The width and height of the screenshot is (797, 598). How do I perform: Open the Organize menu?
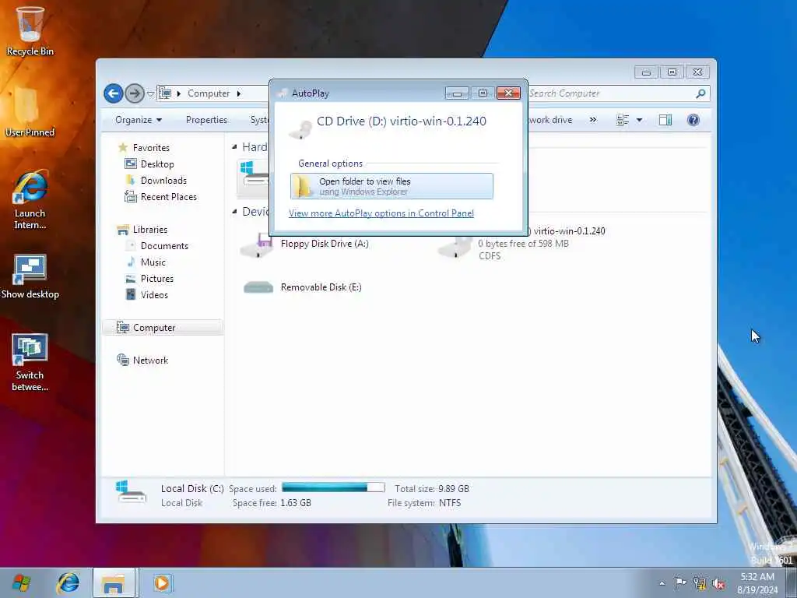point(139,120)
